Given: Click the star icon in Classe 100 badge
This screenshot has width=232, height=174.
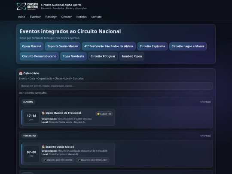Looking at the screenshot, I should coord(98,114).
